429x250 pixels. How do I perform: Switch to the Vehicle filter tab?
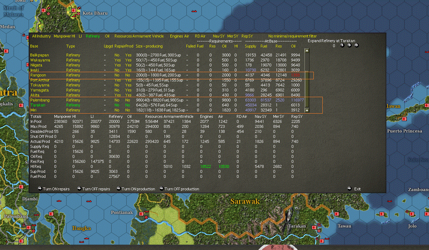click(157, 36)
